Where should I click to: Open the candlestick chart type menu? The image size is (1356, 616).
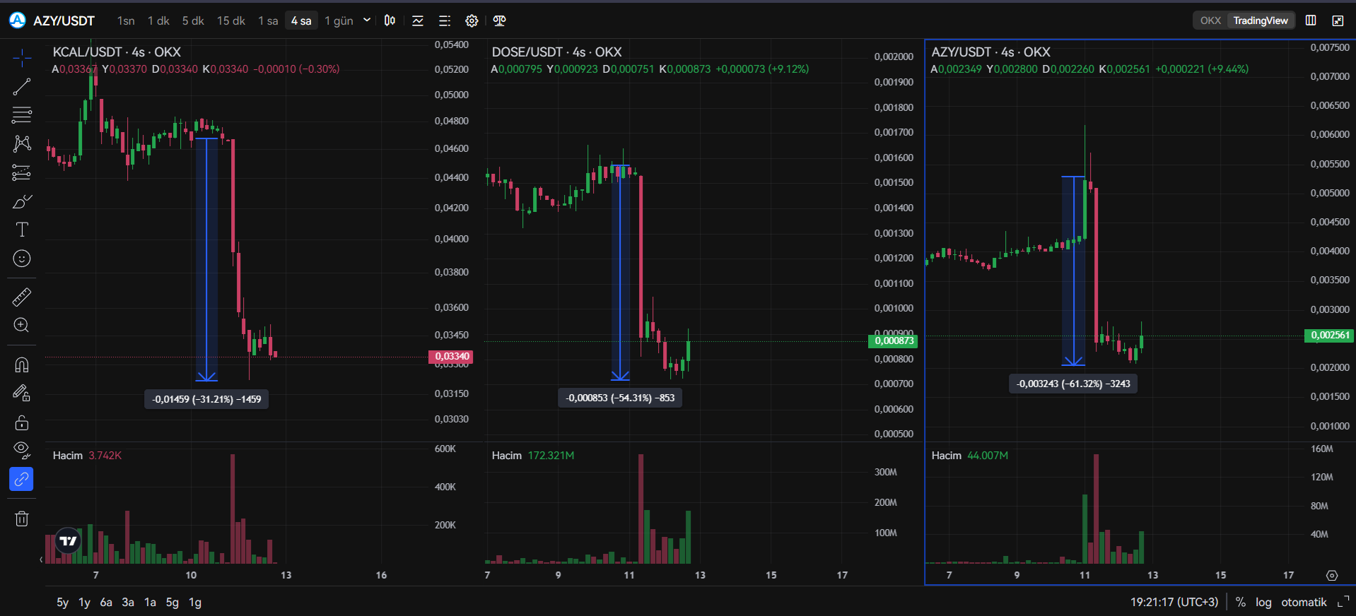[390, 21]
